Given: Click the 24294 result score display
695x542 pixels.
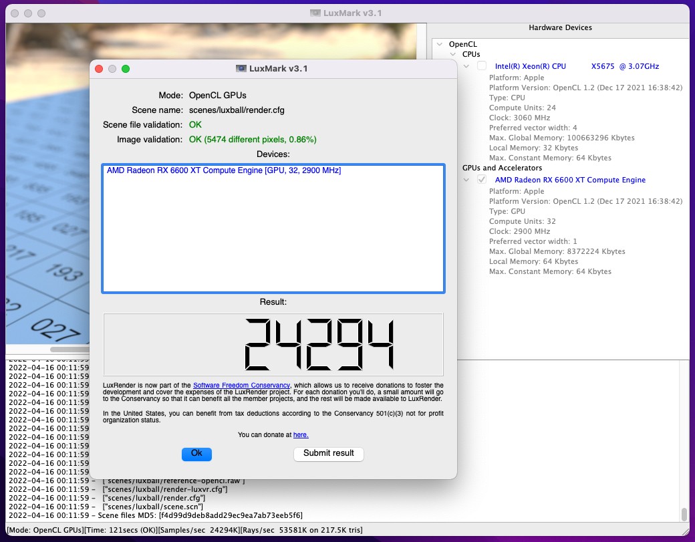Looking at the screenshot, I should coord(273,344).
